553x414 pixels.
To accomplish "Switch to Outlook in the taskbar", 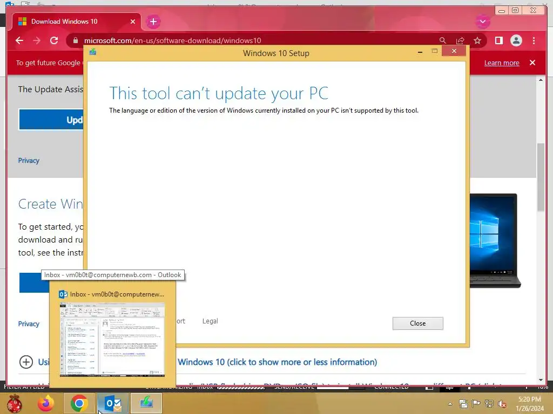I will (113, 403).
